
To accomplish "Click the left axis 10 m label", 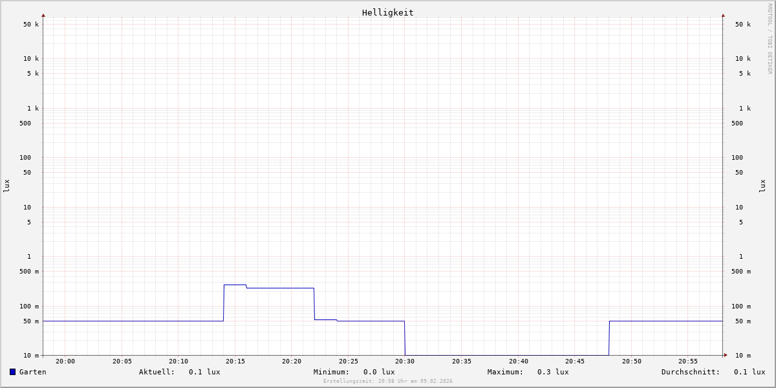I will (x=31, y=356).
